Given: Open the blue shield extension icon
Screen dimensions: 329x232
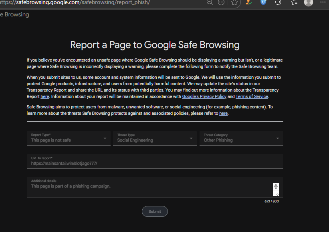Looking at the screenshot, I should [263, 2].
